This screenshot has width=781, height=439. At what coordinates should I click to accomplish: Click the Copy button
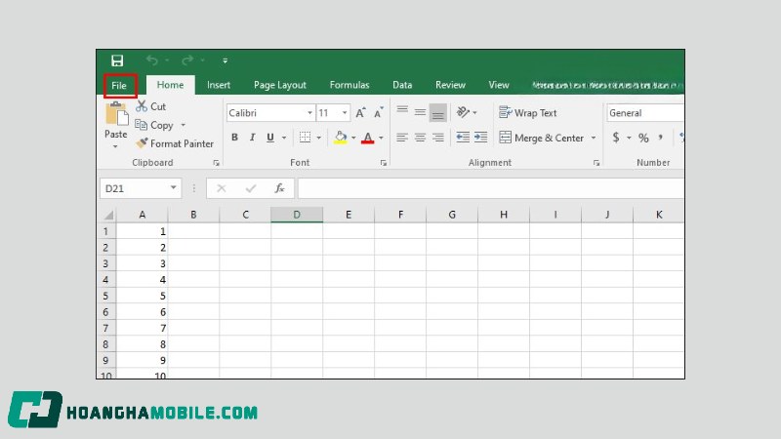pos(154,125)
